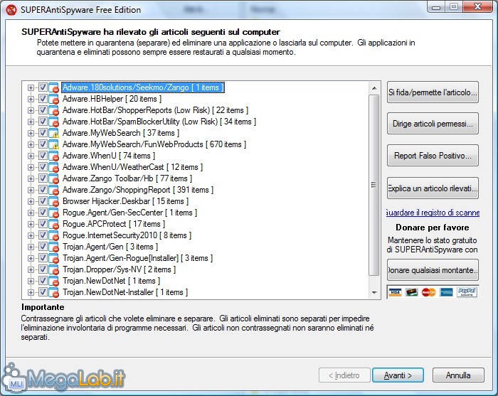
Task: Click the threat icon beside Adware.Zango Toolbar/Hb
Action: [53, 178]
